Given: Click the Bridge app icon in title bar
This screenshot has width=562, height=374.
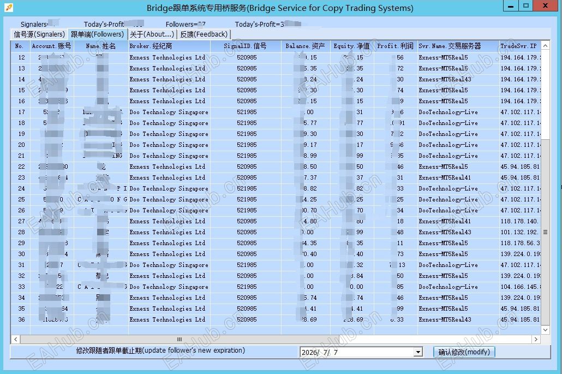Looking at the screenshot, I should point(9,8).
